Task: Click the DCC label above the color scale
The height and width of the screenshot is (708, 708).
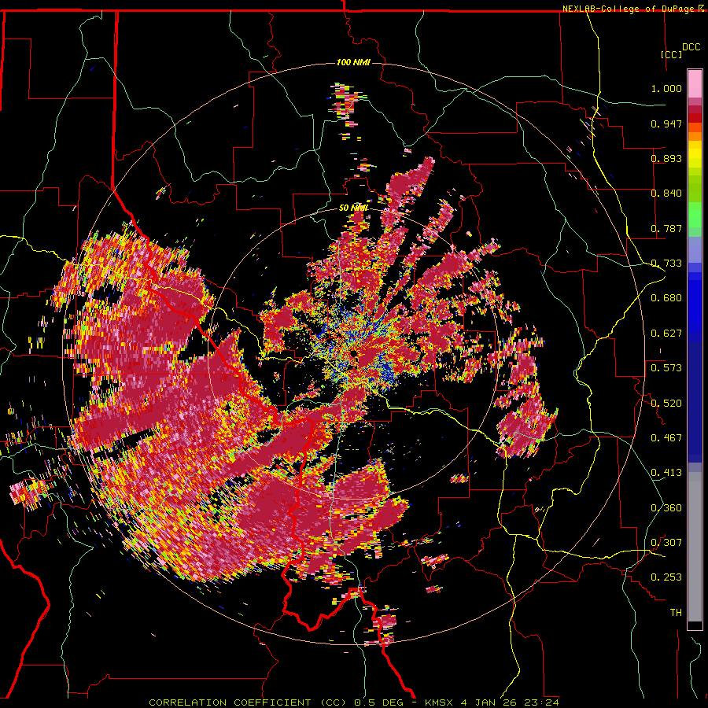Action: (x=691, y=47)
